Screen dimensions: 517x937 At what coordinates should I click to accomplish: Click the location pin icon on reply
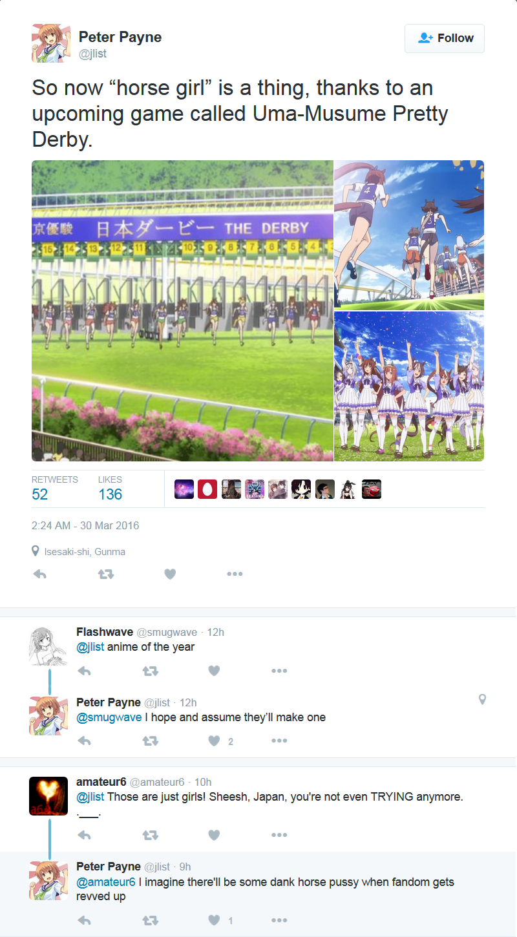click(x=482, y=699)
